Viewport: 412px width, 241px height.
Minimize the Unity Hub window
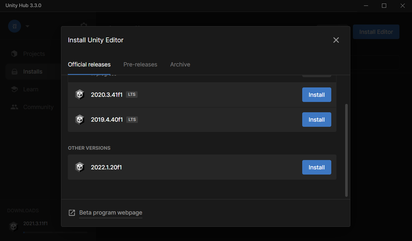pos(366,5)
